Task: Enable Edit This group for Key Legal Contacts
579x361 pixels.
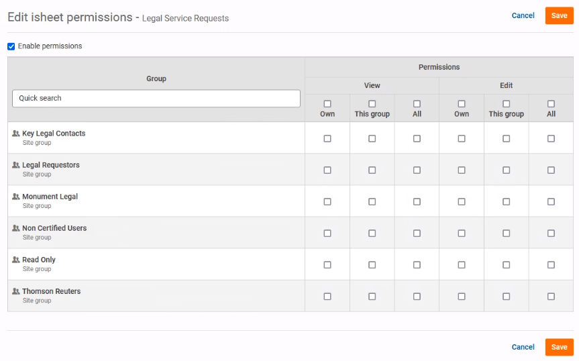Action: coord(506,138)
